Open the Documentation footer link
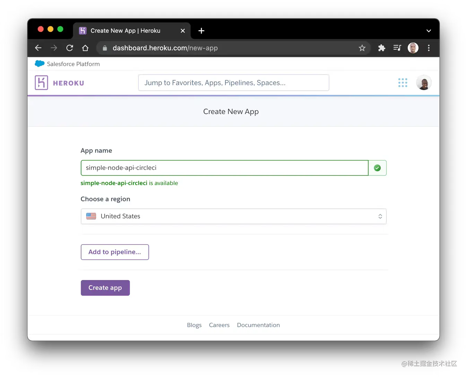This screenshot has width=467, height=377. pyautogui.click(x=258, y=325)
